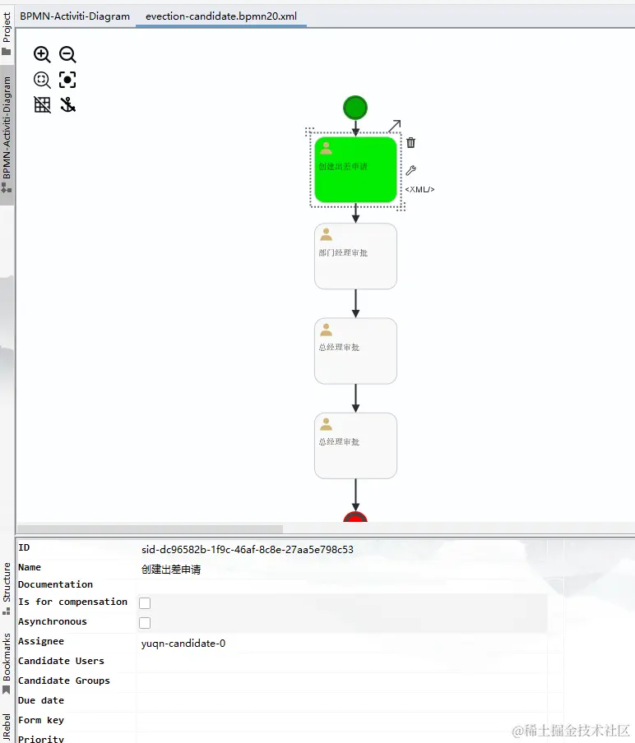The height and width of the screenshot is (743, 635).
Task: Select the 创建出差申请 user task
Action: (355, 169)
